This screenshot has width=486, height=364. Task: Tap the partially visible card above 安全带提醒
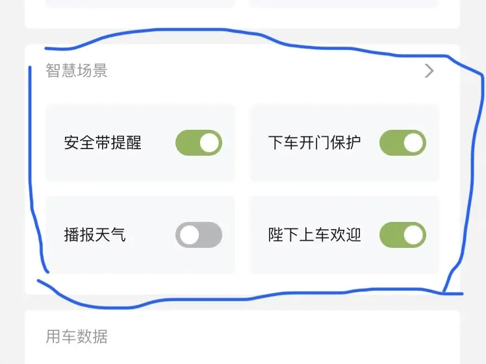tap(140, 4)
